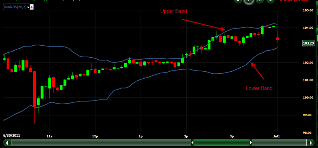Click the 2p time marker on the axis
Image resolution: width=318 pixels, height=148 pixels.
pyautogui.click(x=186, y=136)
